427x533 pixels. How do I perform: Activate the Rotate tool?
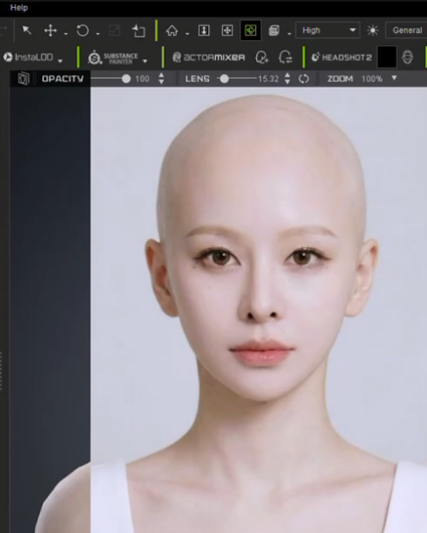(83, 30)
